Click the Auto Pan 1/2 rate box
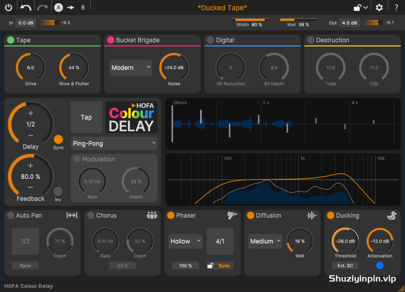The height and width of the screenshot is (292, 405). click(x=25, y=241)
